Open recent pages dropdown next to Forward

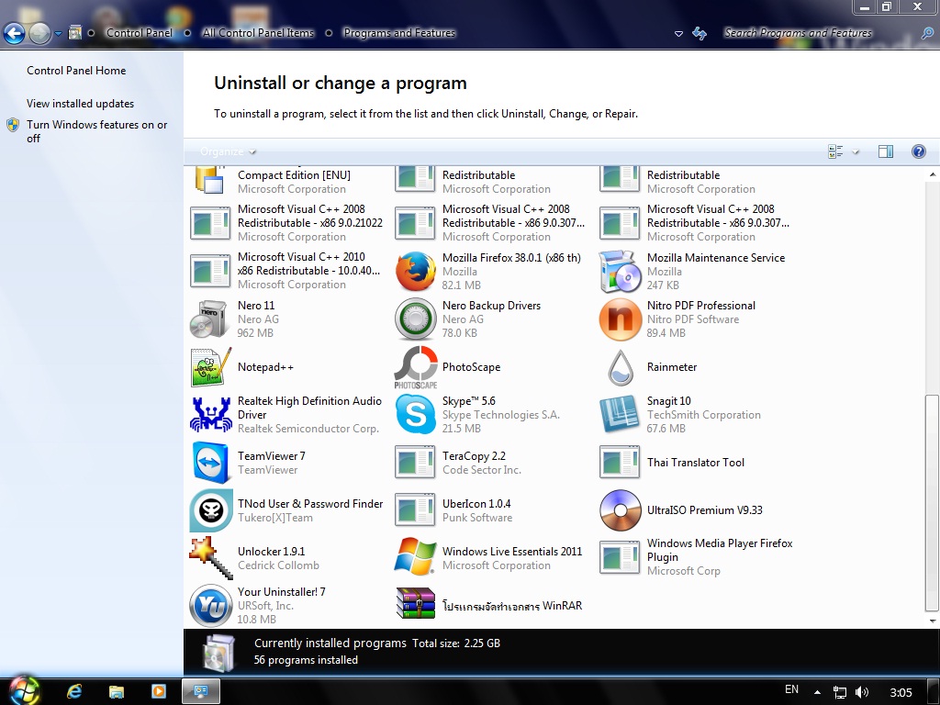pos(58,34)
